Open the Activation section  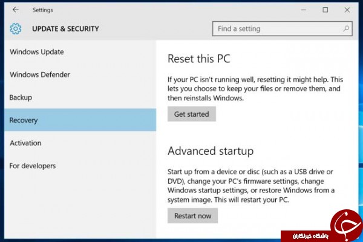pos(80,143)
